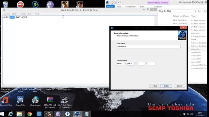Click the first serial number box

(120, 64)
